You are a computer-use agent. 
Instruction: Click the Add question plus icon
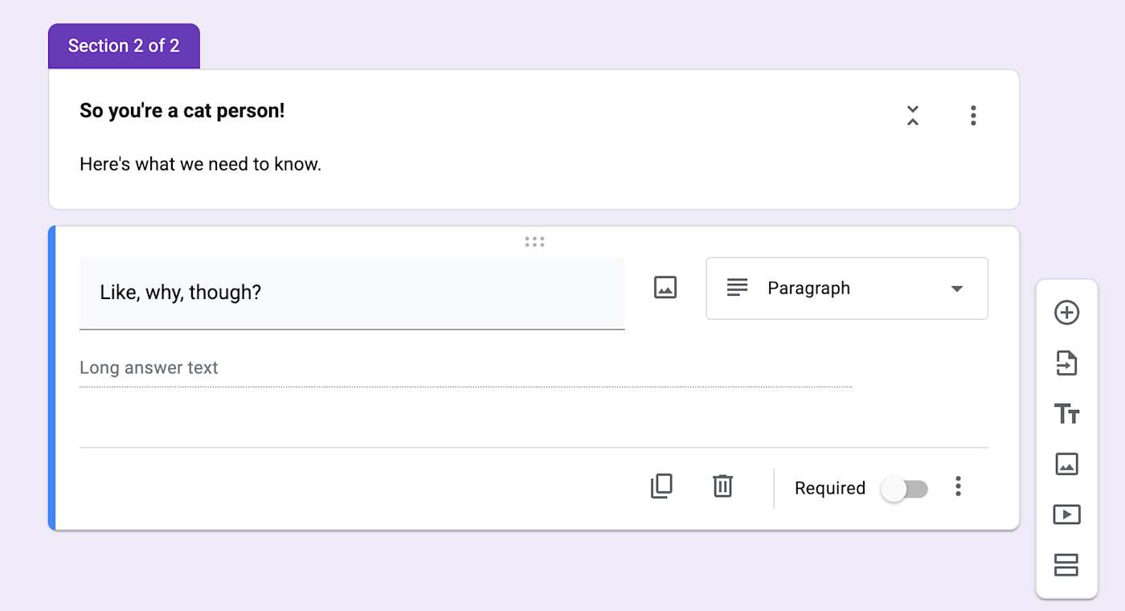(1066, 313)
